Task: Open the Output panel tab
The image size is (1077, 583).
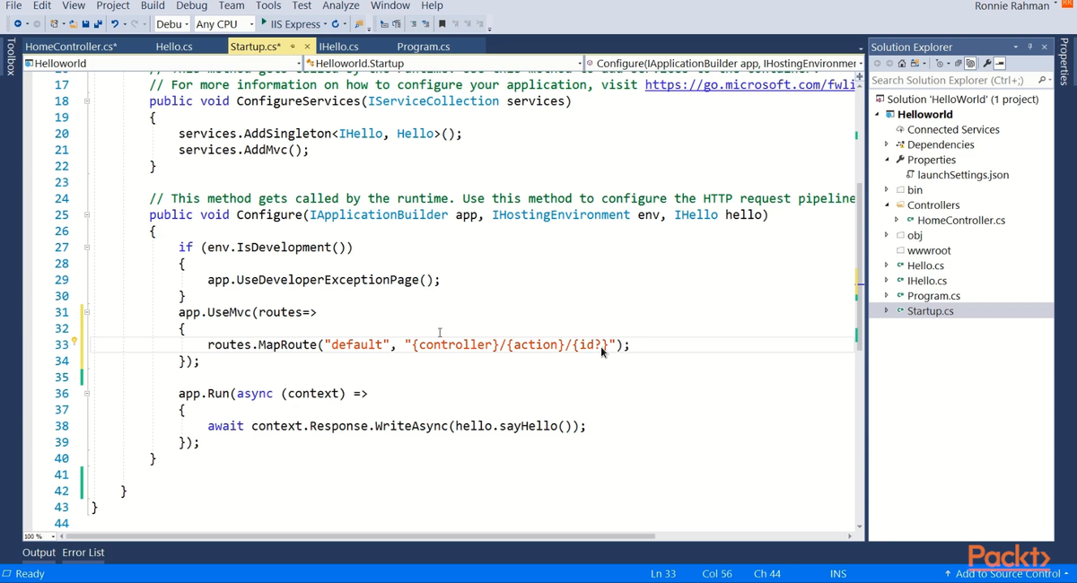Action: point(39,553)
